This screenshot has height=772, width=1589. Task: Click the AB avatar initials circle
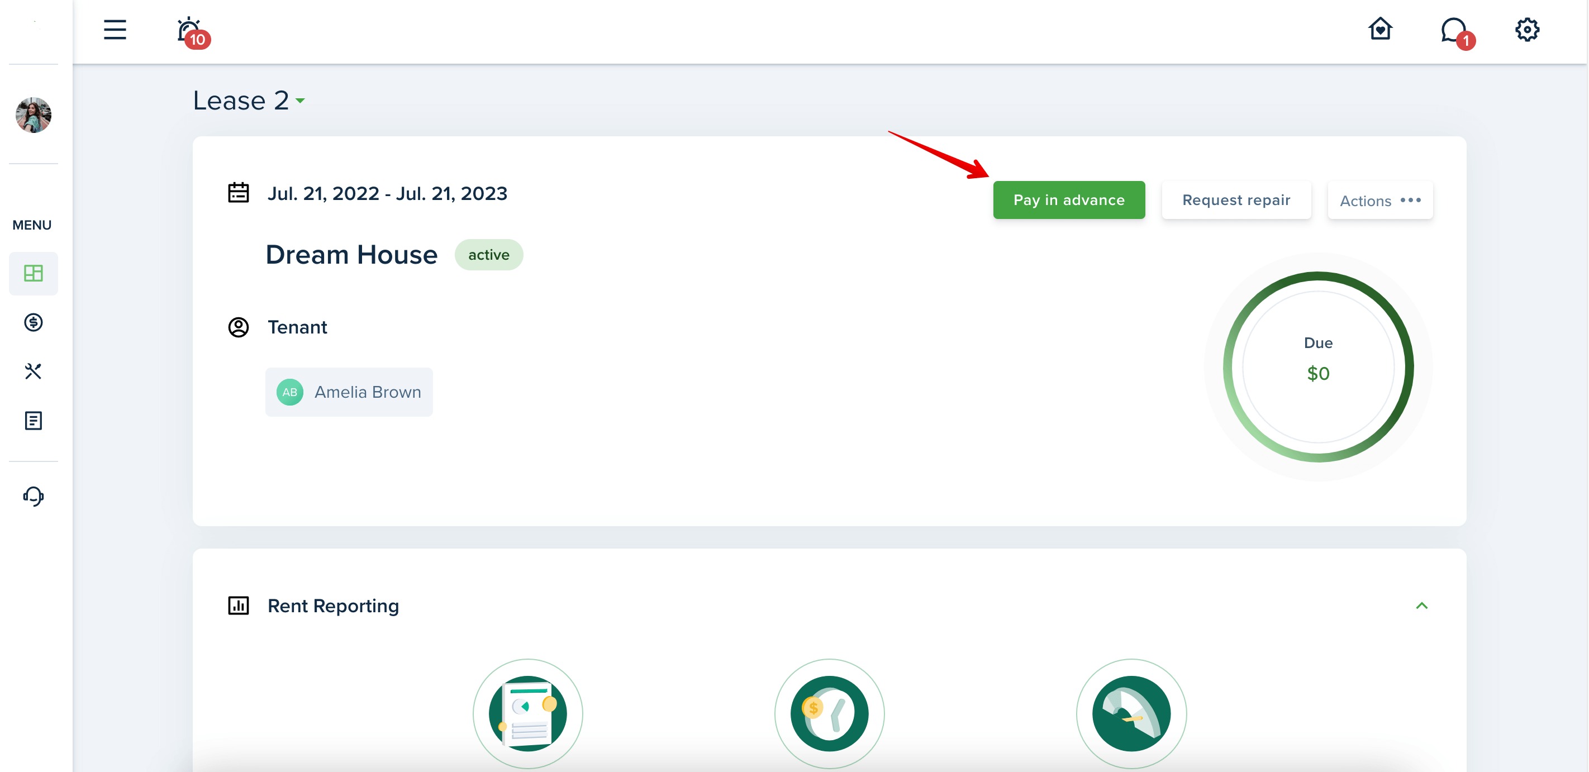click(x=290, y=392)
